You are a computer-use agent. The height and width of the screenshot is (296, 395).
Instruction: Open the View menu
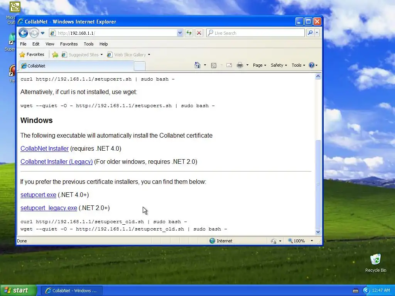(50, 44)
